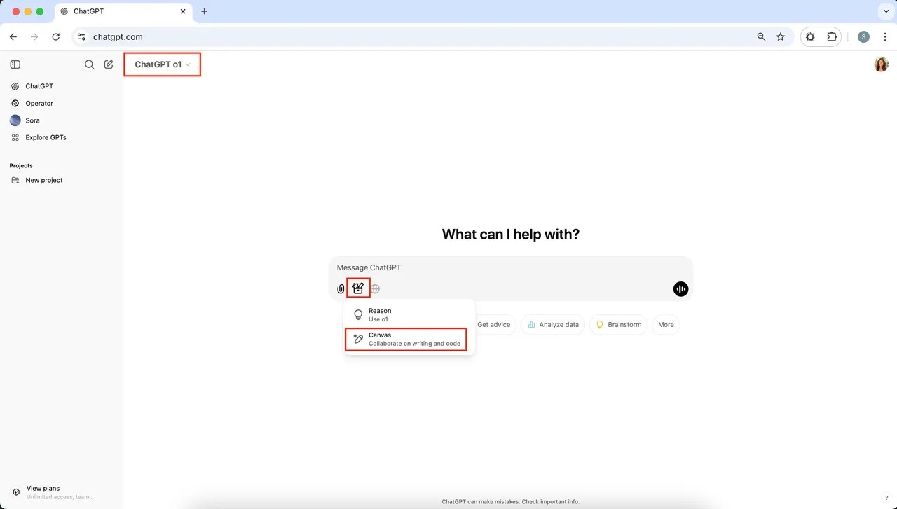Viewport: 897px width, 509px height.
Task: Create a New project in the sidebar
Action: 61,181
